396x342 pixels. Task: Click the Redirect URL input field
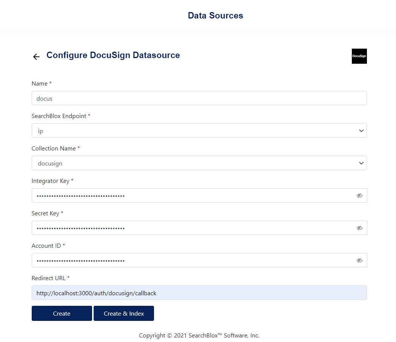(199, 293)
